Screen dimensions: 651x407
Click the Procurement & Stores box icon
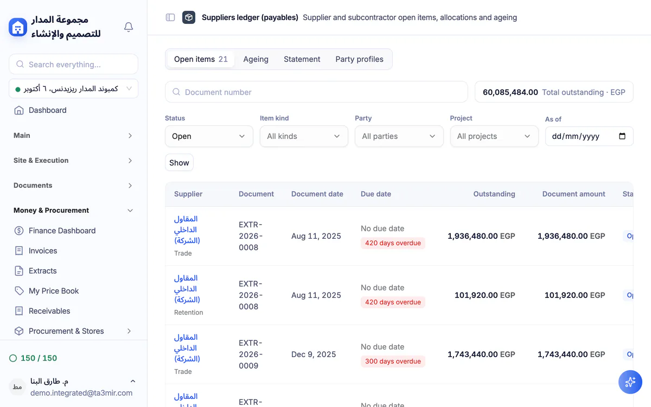click(x=19, y=331)
